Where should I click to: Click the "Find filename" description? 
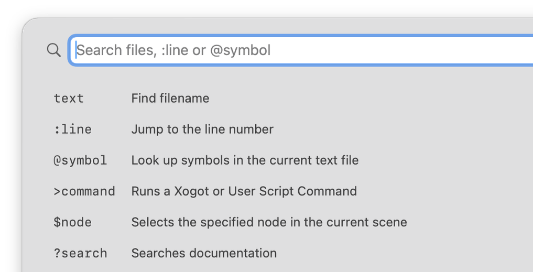pos(170,98)
